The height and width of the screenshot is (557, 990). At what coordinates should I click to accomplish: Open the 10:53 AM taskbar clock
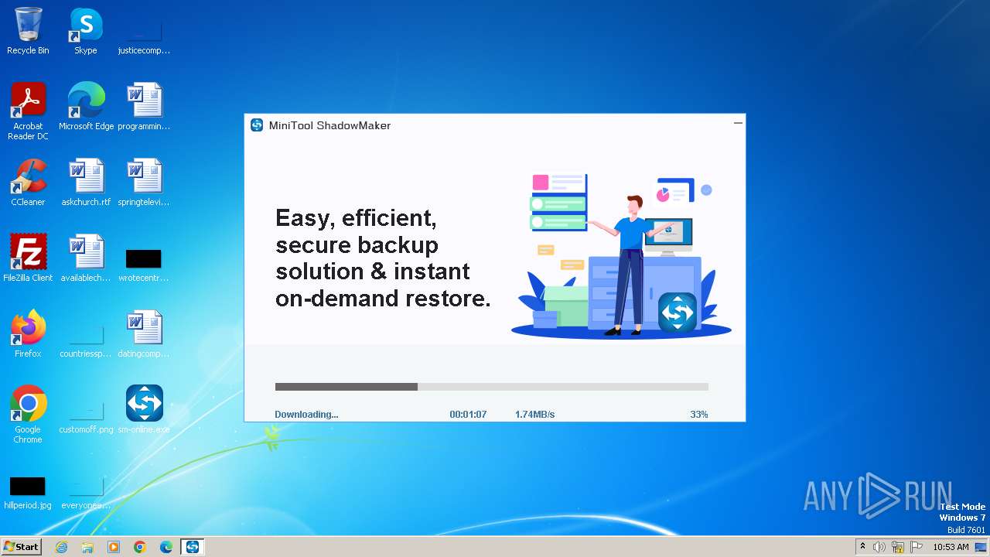click(x=951, y=547)
